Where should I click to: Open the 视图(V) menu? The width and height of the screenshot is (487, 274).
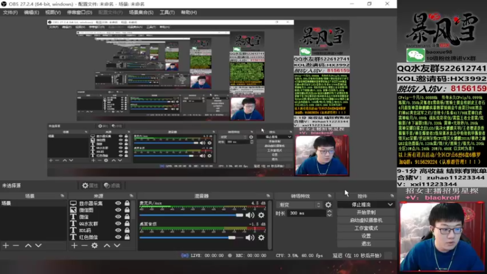(x=53, y=12)
